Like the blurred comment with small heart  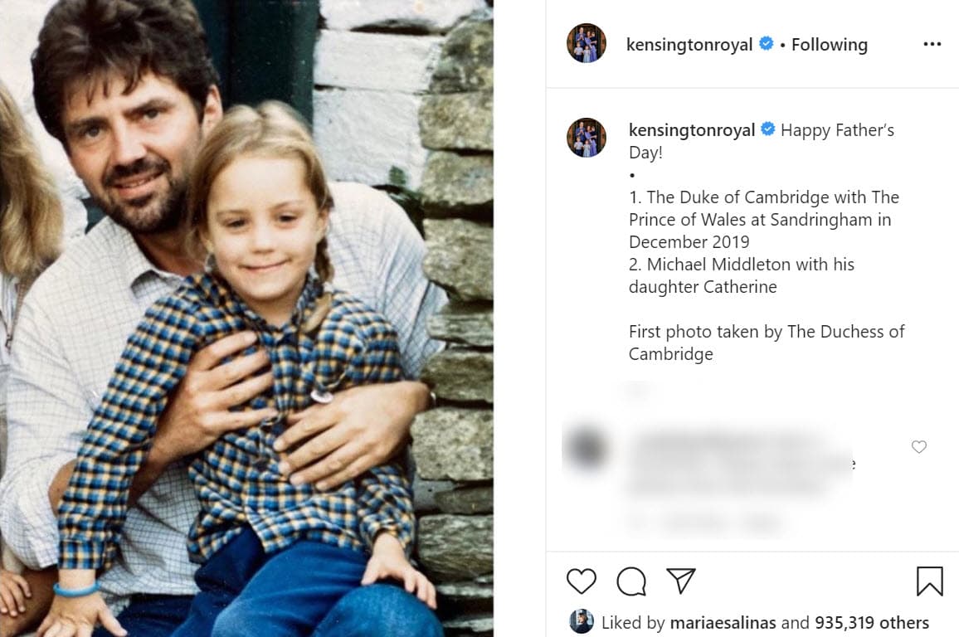[918, 447]
